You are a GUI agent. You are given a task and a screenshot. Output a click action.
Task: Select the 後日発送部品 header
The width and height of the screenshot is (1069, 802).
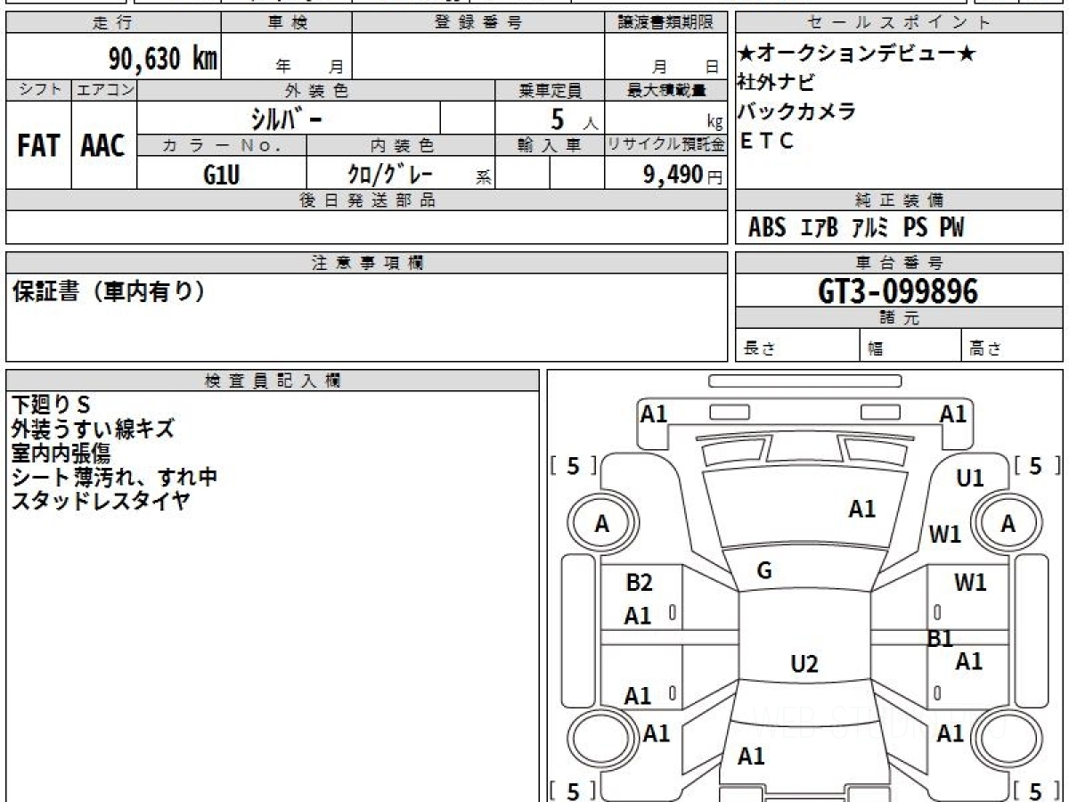click(367, 200)
